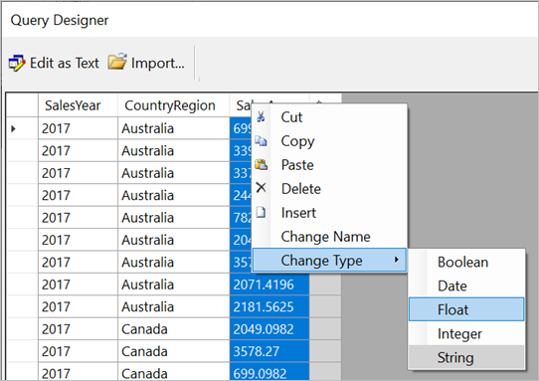
Task: Click 2017 in 2071.4196 row
Action: pos(78,285)
